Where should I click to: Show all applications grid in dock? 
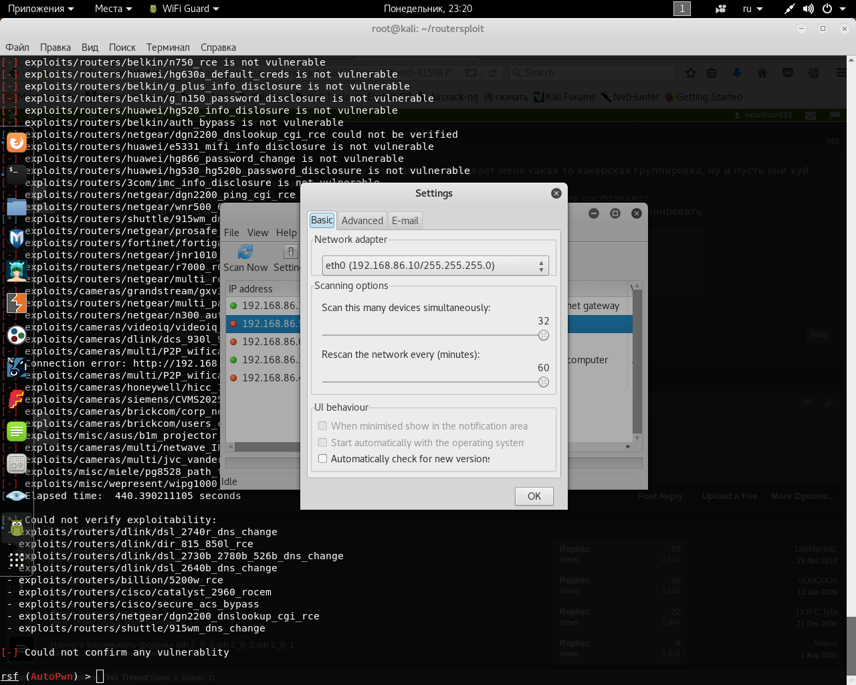point(16,561)
